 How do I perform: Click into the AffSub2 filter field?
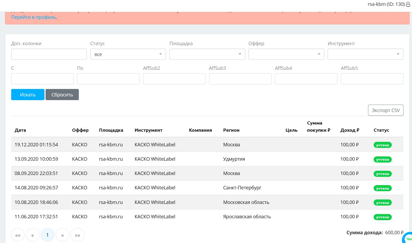click(174, 79)
